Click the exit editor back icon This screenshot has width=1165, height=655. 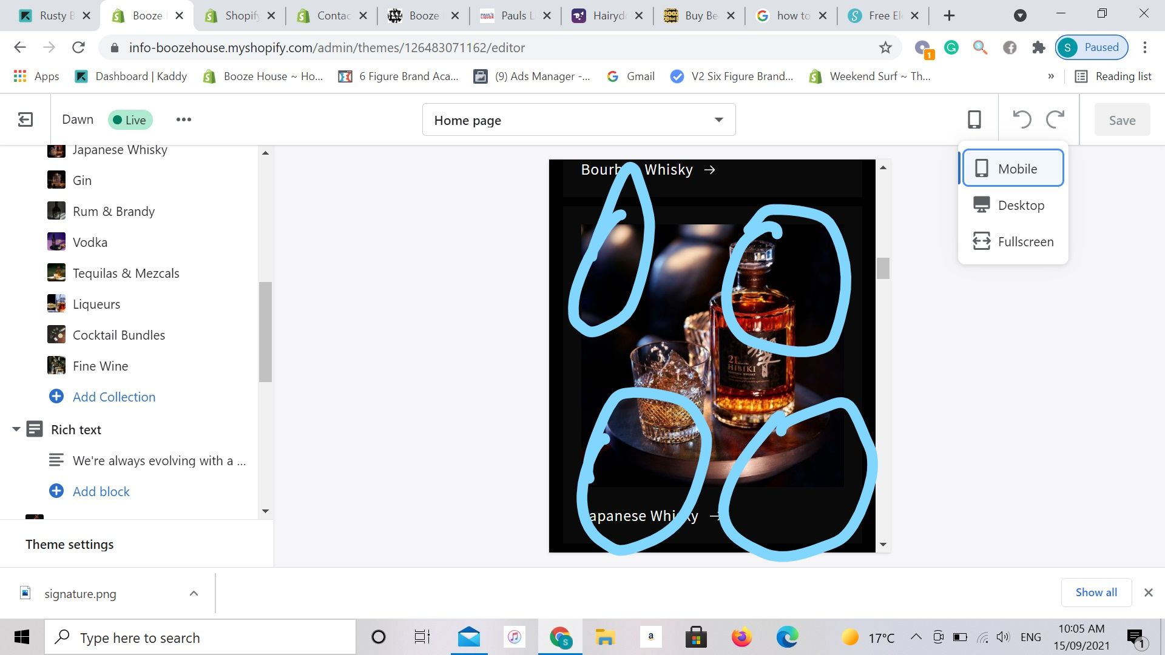point(25,119)
